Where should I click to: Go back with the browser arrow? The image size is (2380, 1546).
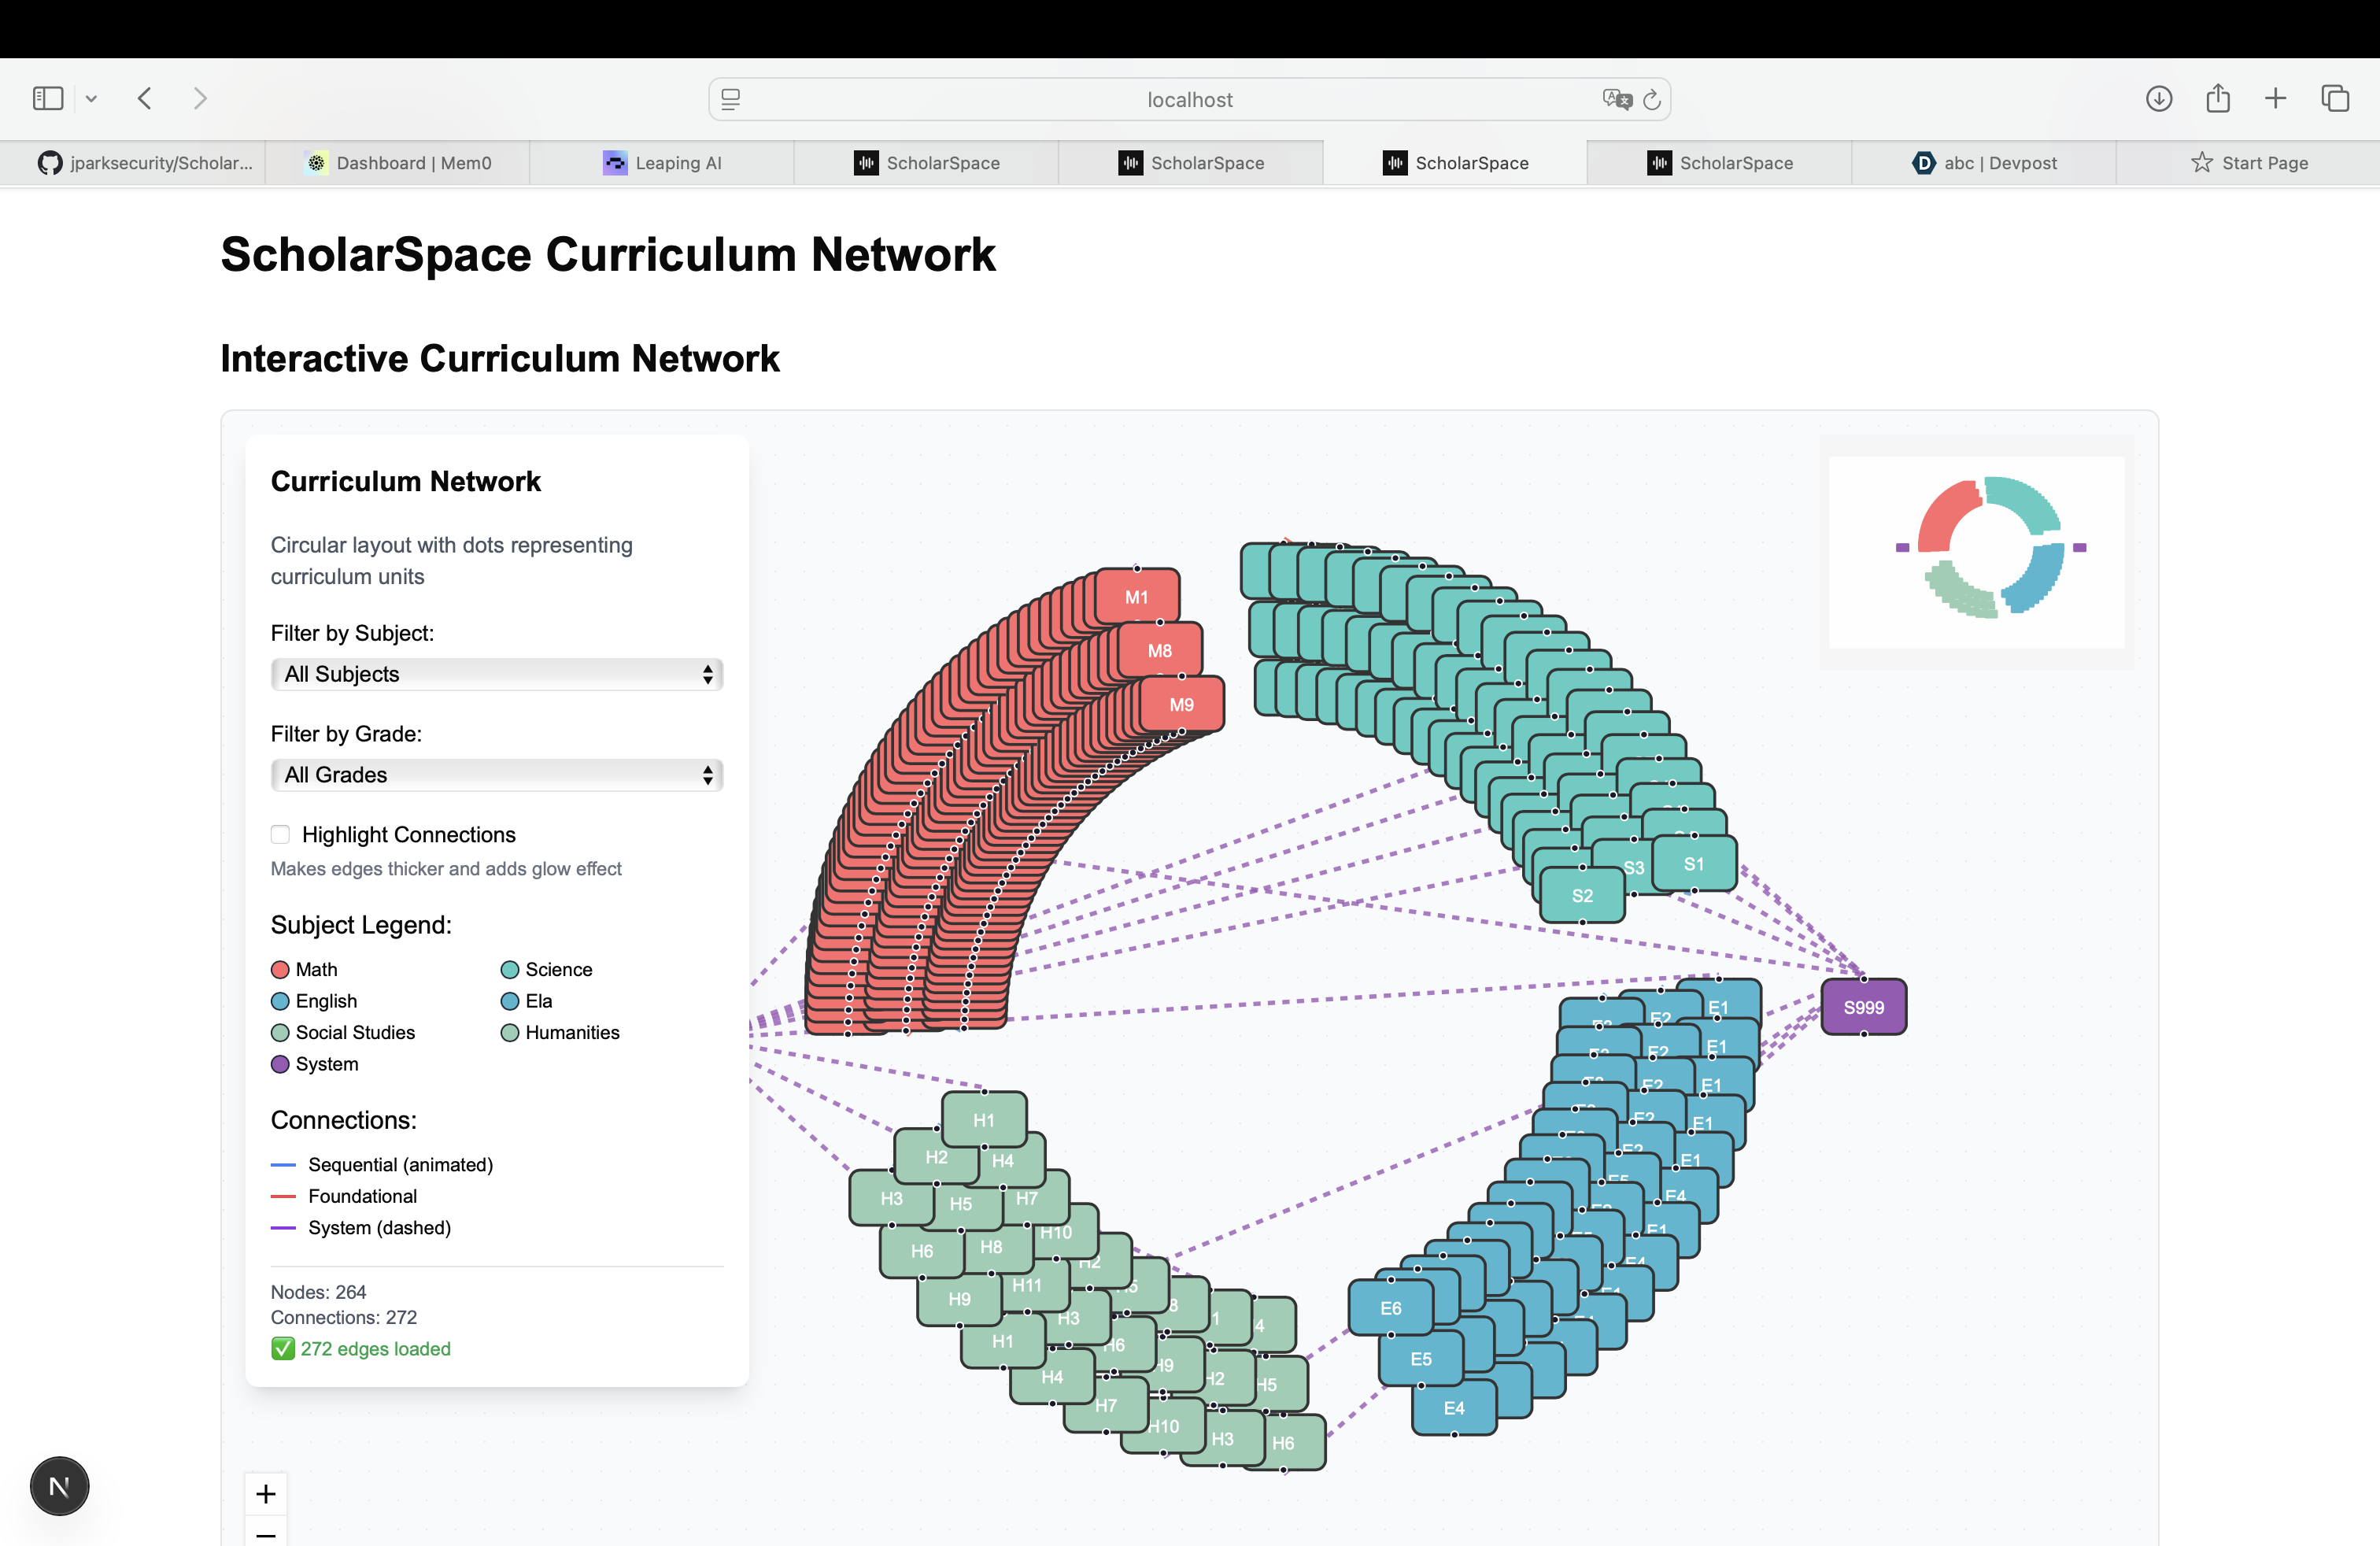coord(145,98)
